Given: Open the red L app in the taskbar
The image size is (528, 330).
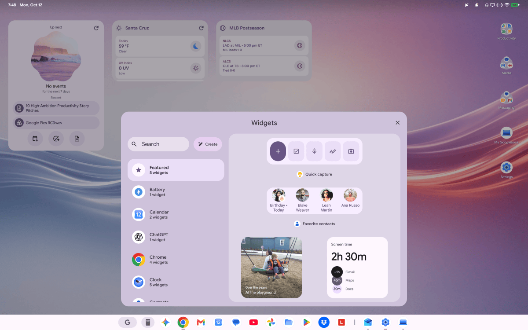Looking at the screenshot, I should point(341,323).
